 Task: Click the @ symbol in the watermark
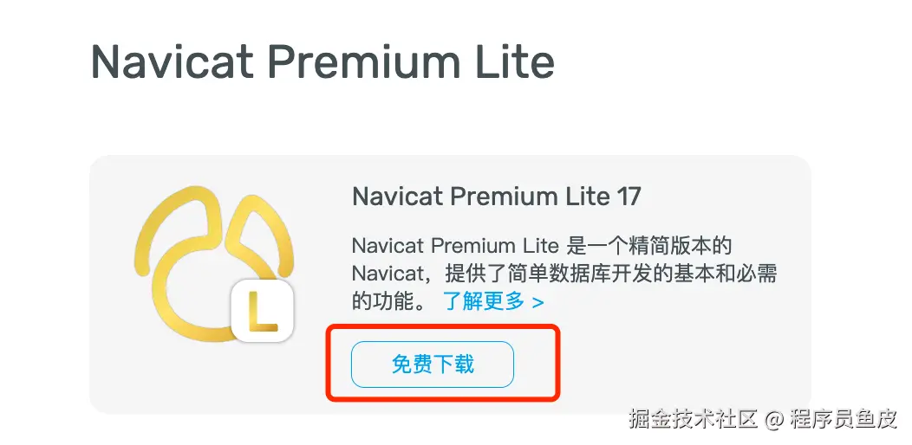pyautogui.click(x=773, y=419)
